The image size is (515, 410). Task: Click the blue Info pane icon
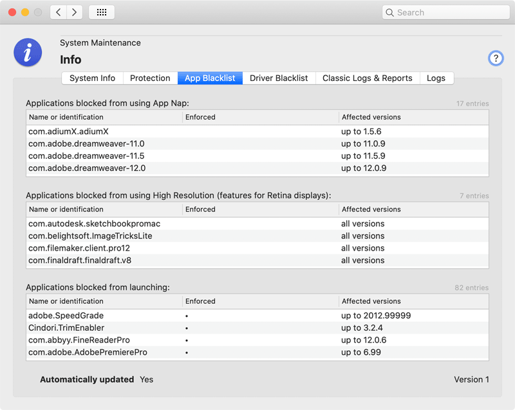point(28,53)
